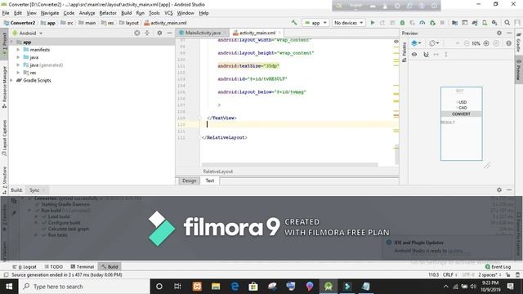Open design surface layers dropdown in preview
523x294 pixels.
416,43
